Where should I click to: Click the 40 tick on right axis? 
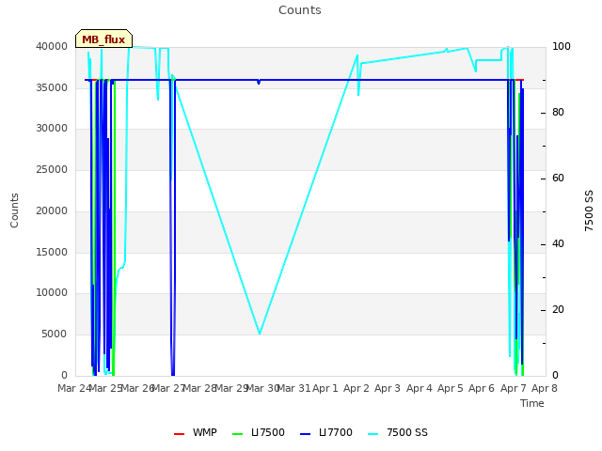[558, 244]
